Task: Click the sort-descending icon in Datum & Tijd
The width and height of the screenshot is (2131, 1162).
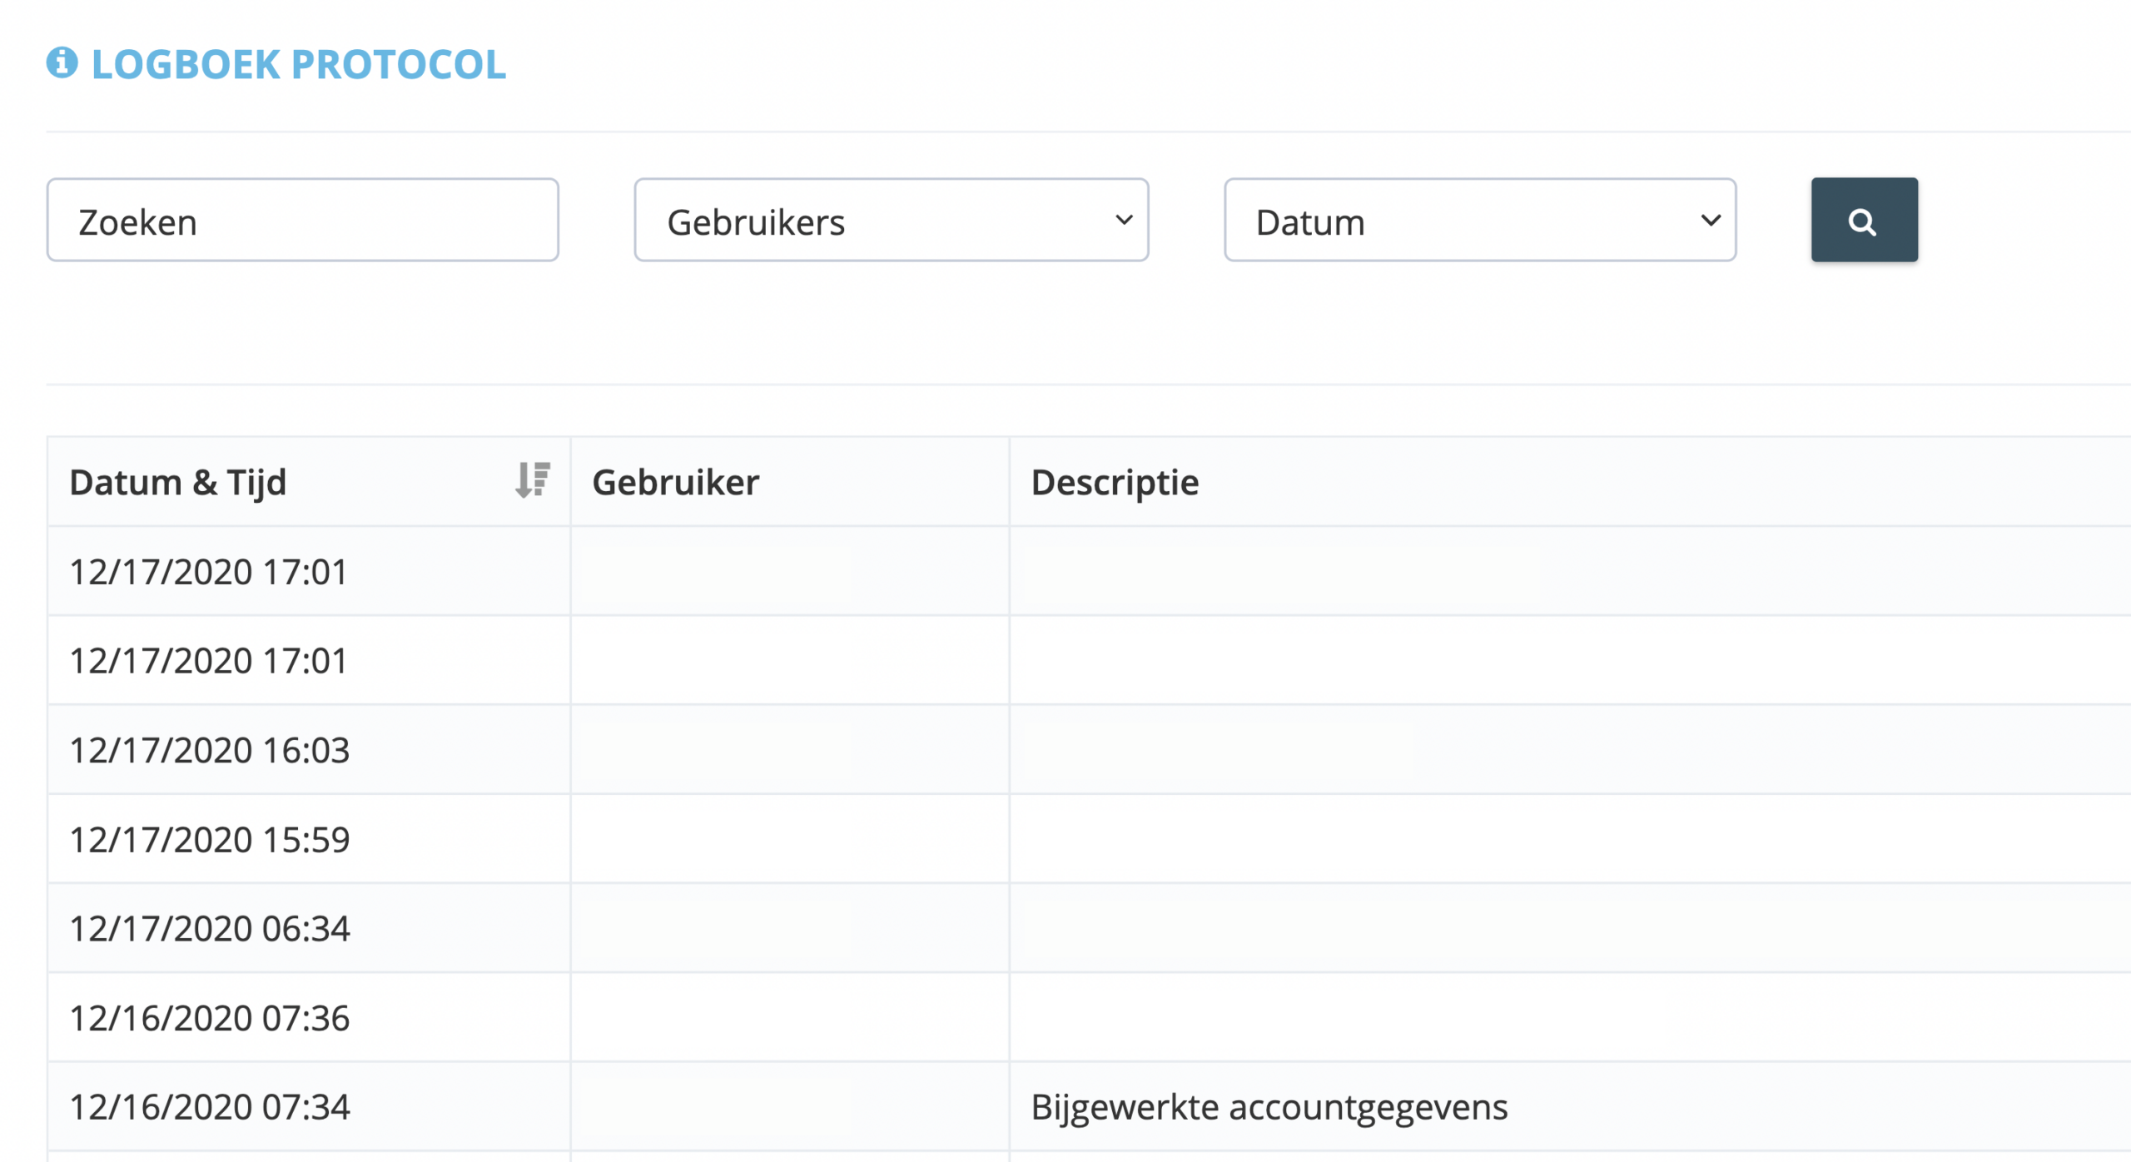Action: click(533, 480)
